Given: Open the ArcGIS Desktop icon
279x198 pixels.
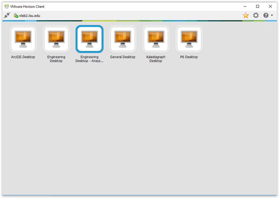Looking at the screenshot, I should [x=23, y=39].
